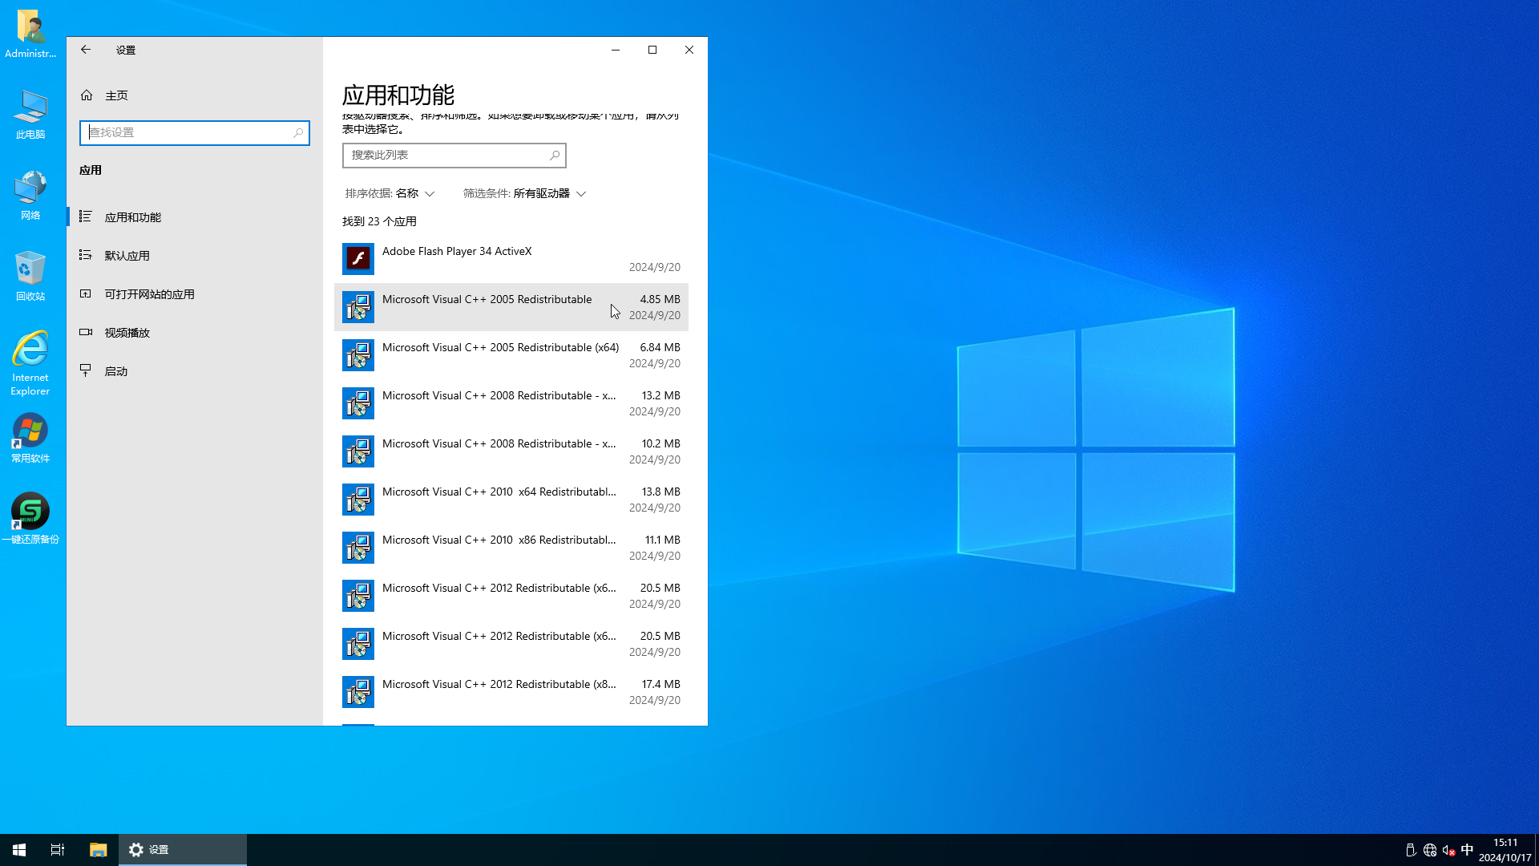The height and width of the screenshot is (866, 1539).
Task: Select the Administrator folder desktop icon
Action: pyautogui.click(x=30, y=34)
